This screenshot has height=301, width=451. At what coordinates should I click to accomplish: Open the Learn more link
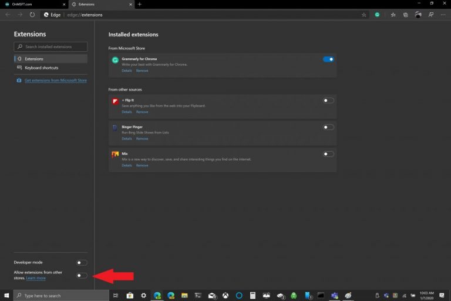(x=36, y=278)
